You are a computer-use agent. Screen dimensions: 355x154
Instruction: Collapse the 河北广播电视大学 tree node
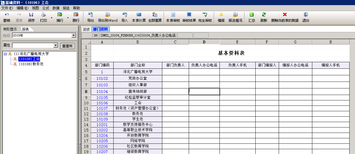coord(5,54)
